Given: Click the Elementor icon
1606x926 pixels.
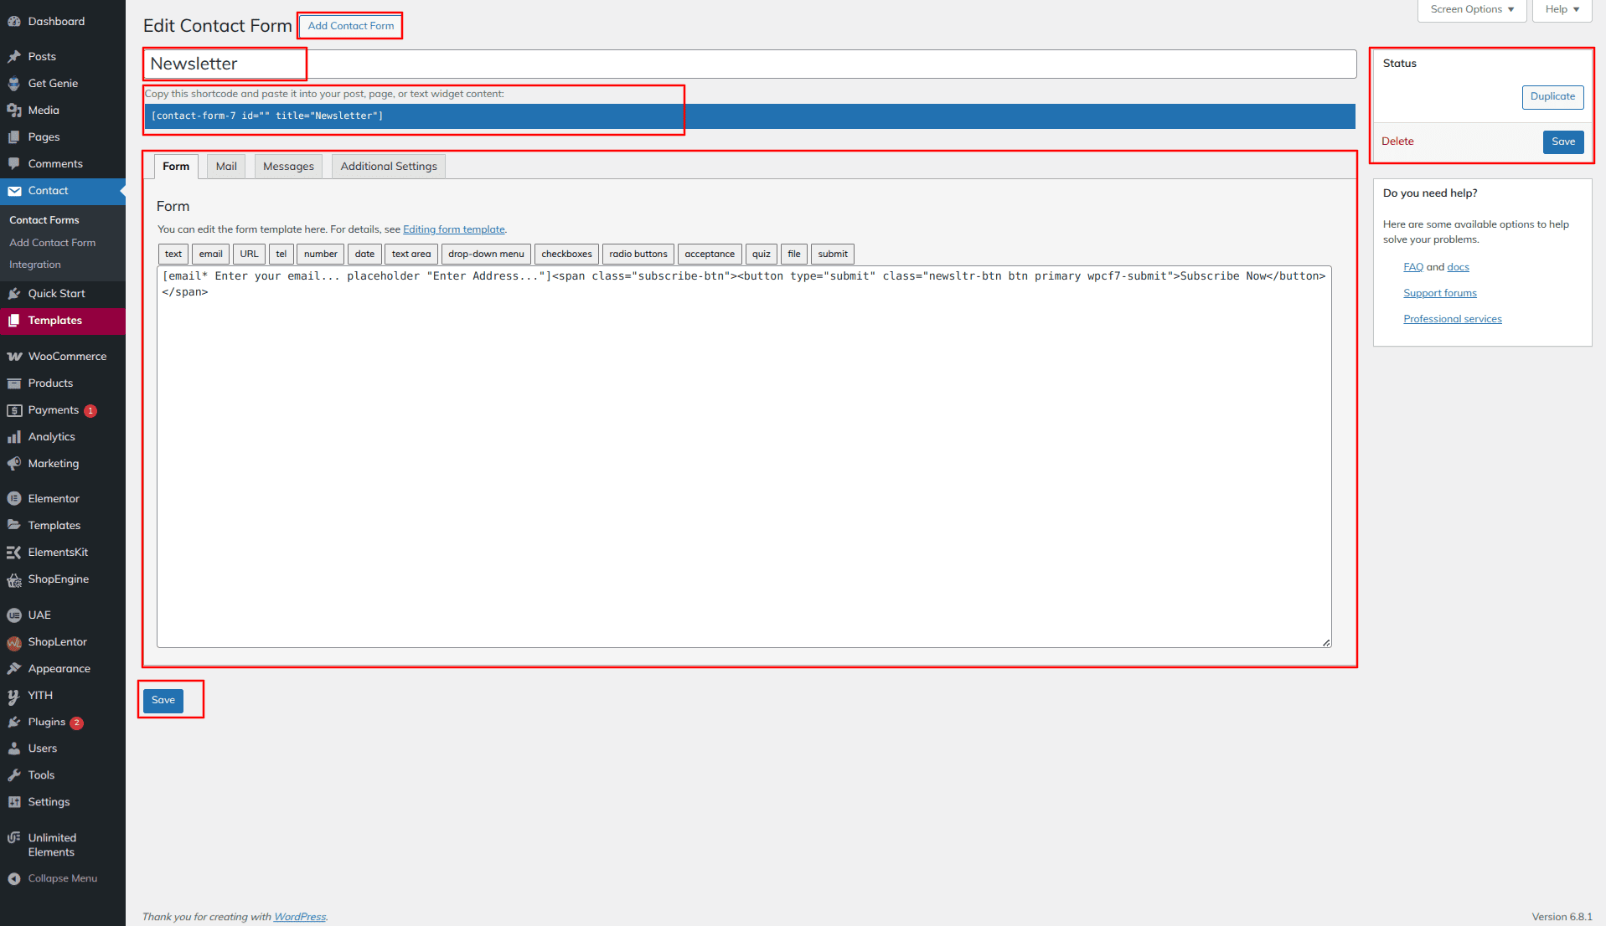Looking at the screenshot, I should pyautogui.click(x=14, y=499).
